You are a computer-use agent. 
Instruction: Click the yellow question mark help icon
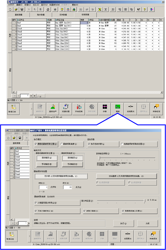[x=144, y=10]
